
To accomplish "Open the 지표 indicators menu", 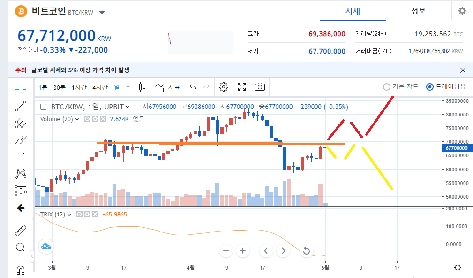I will point(168,87).
